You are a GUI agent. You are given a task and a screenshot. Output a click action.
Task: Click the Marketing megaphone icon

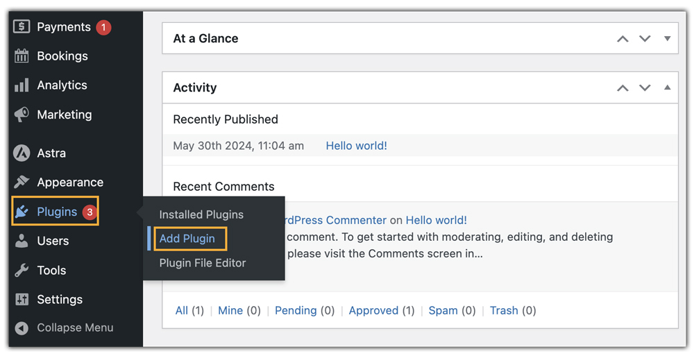(22, 115)
